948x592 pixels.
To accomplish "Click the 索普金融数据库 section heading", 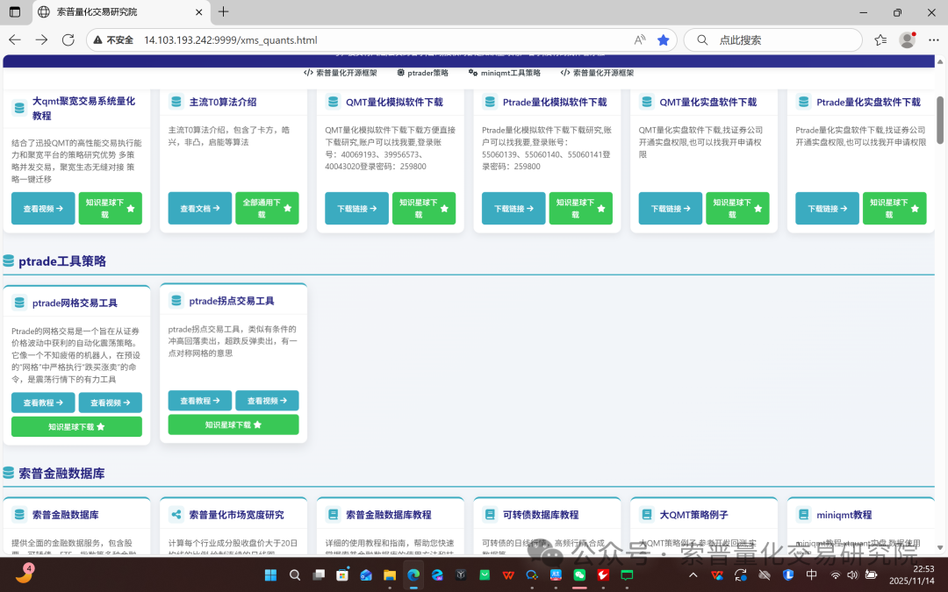I will (x=61, y=473).
